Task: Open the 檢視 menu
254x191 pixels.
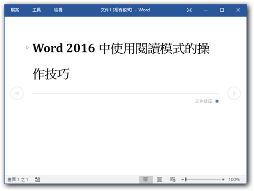Action: click(x=58, y=10)
